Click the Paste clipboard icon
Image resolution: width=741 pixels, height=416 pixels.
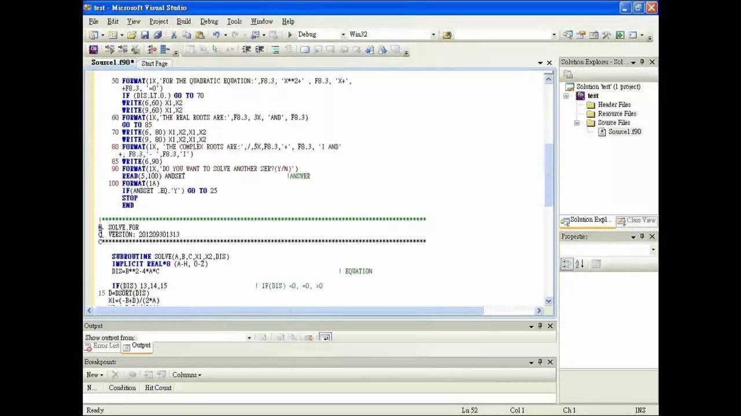coord(200,35)
